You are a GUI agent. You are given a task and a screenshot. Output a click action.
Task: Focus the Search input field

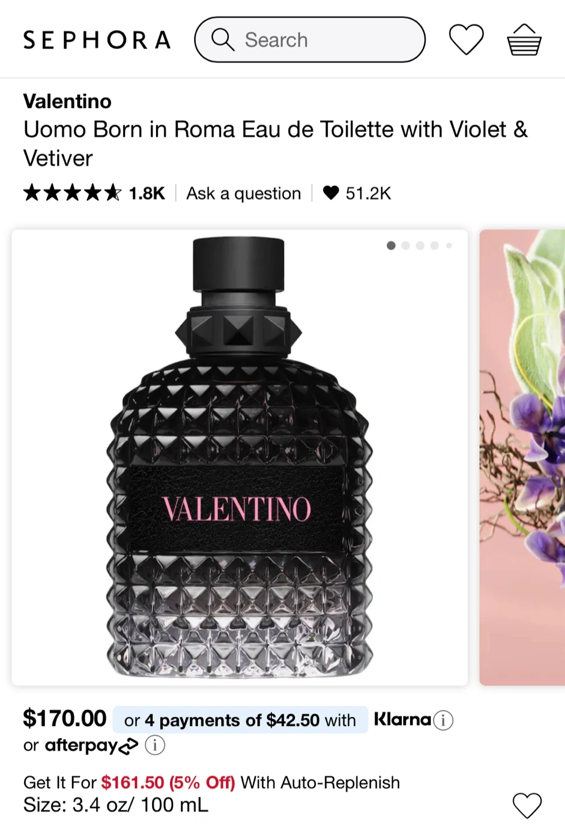pos(310,40)
